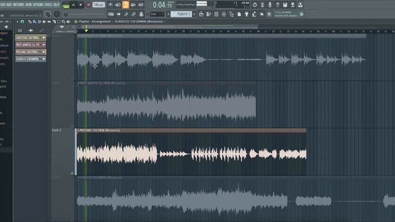The image size is (395, 222).
Task: Select the Playlist slice tool
Action: click(x=54, y=22)
